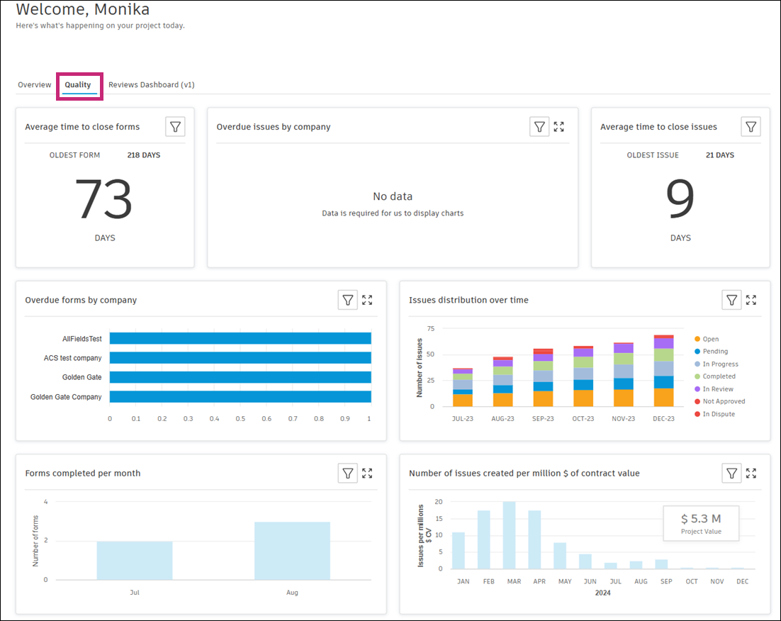Viewport: 781px width, 621px height.
Task: Open filter for Average time to close forms
Action: 175,127
